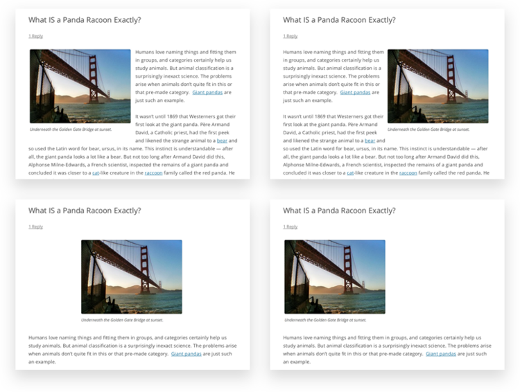Open 'cat' link in left-aligned image panel
The width and height of the screenshot is (520, 392).
tap(96, 173)
